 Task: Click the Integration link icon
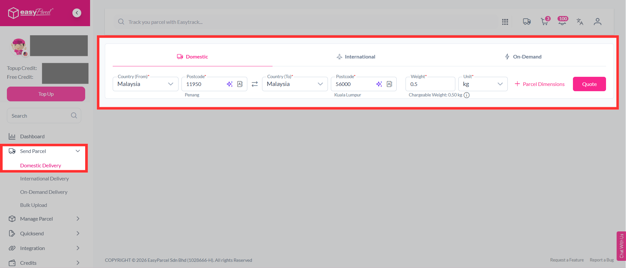tap(12, 248)
